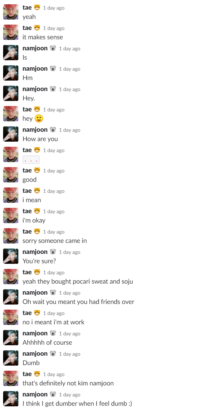
Task: Expand the collapsed '. . .' message from tae
Action: (x=31, y=159)
